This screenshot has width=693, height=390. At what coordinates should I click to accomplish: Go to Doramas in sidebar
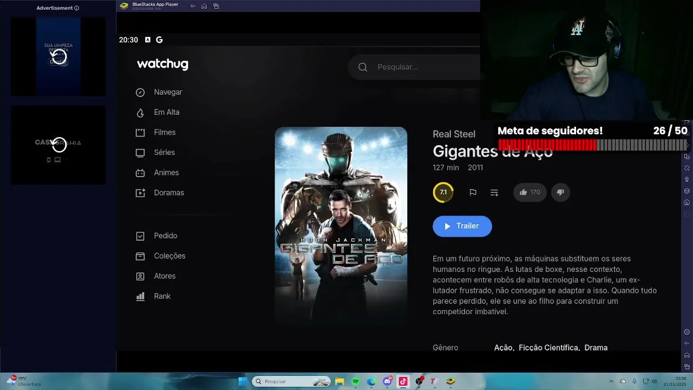[x=169, y=192]
